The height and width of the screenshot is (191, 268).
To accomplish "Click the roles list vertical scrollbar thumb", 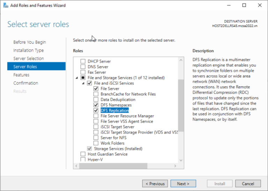I will point(181,105).
